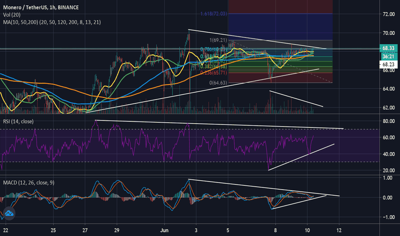Select the 1(69.21) Fibonacci level label
Viewport: 400px width, 236px height.
tap(218, 40)
